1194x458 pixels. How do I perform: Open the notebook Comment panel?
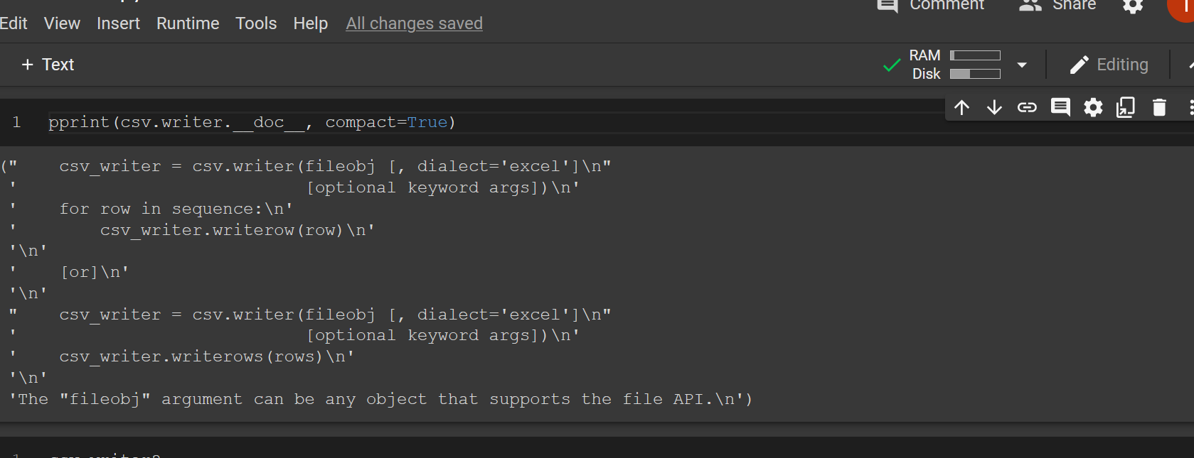click(x=887, y=6)
